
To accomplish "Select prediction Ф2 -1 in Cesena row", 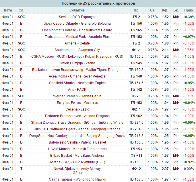I will click(136, 109).
